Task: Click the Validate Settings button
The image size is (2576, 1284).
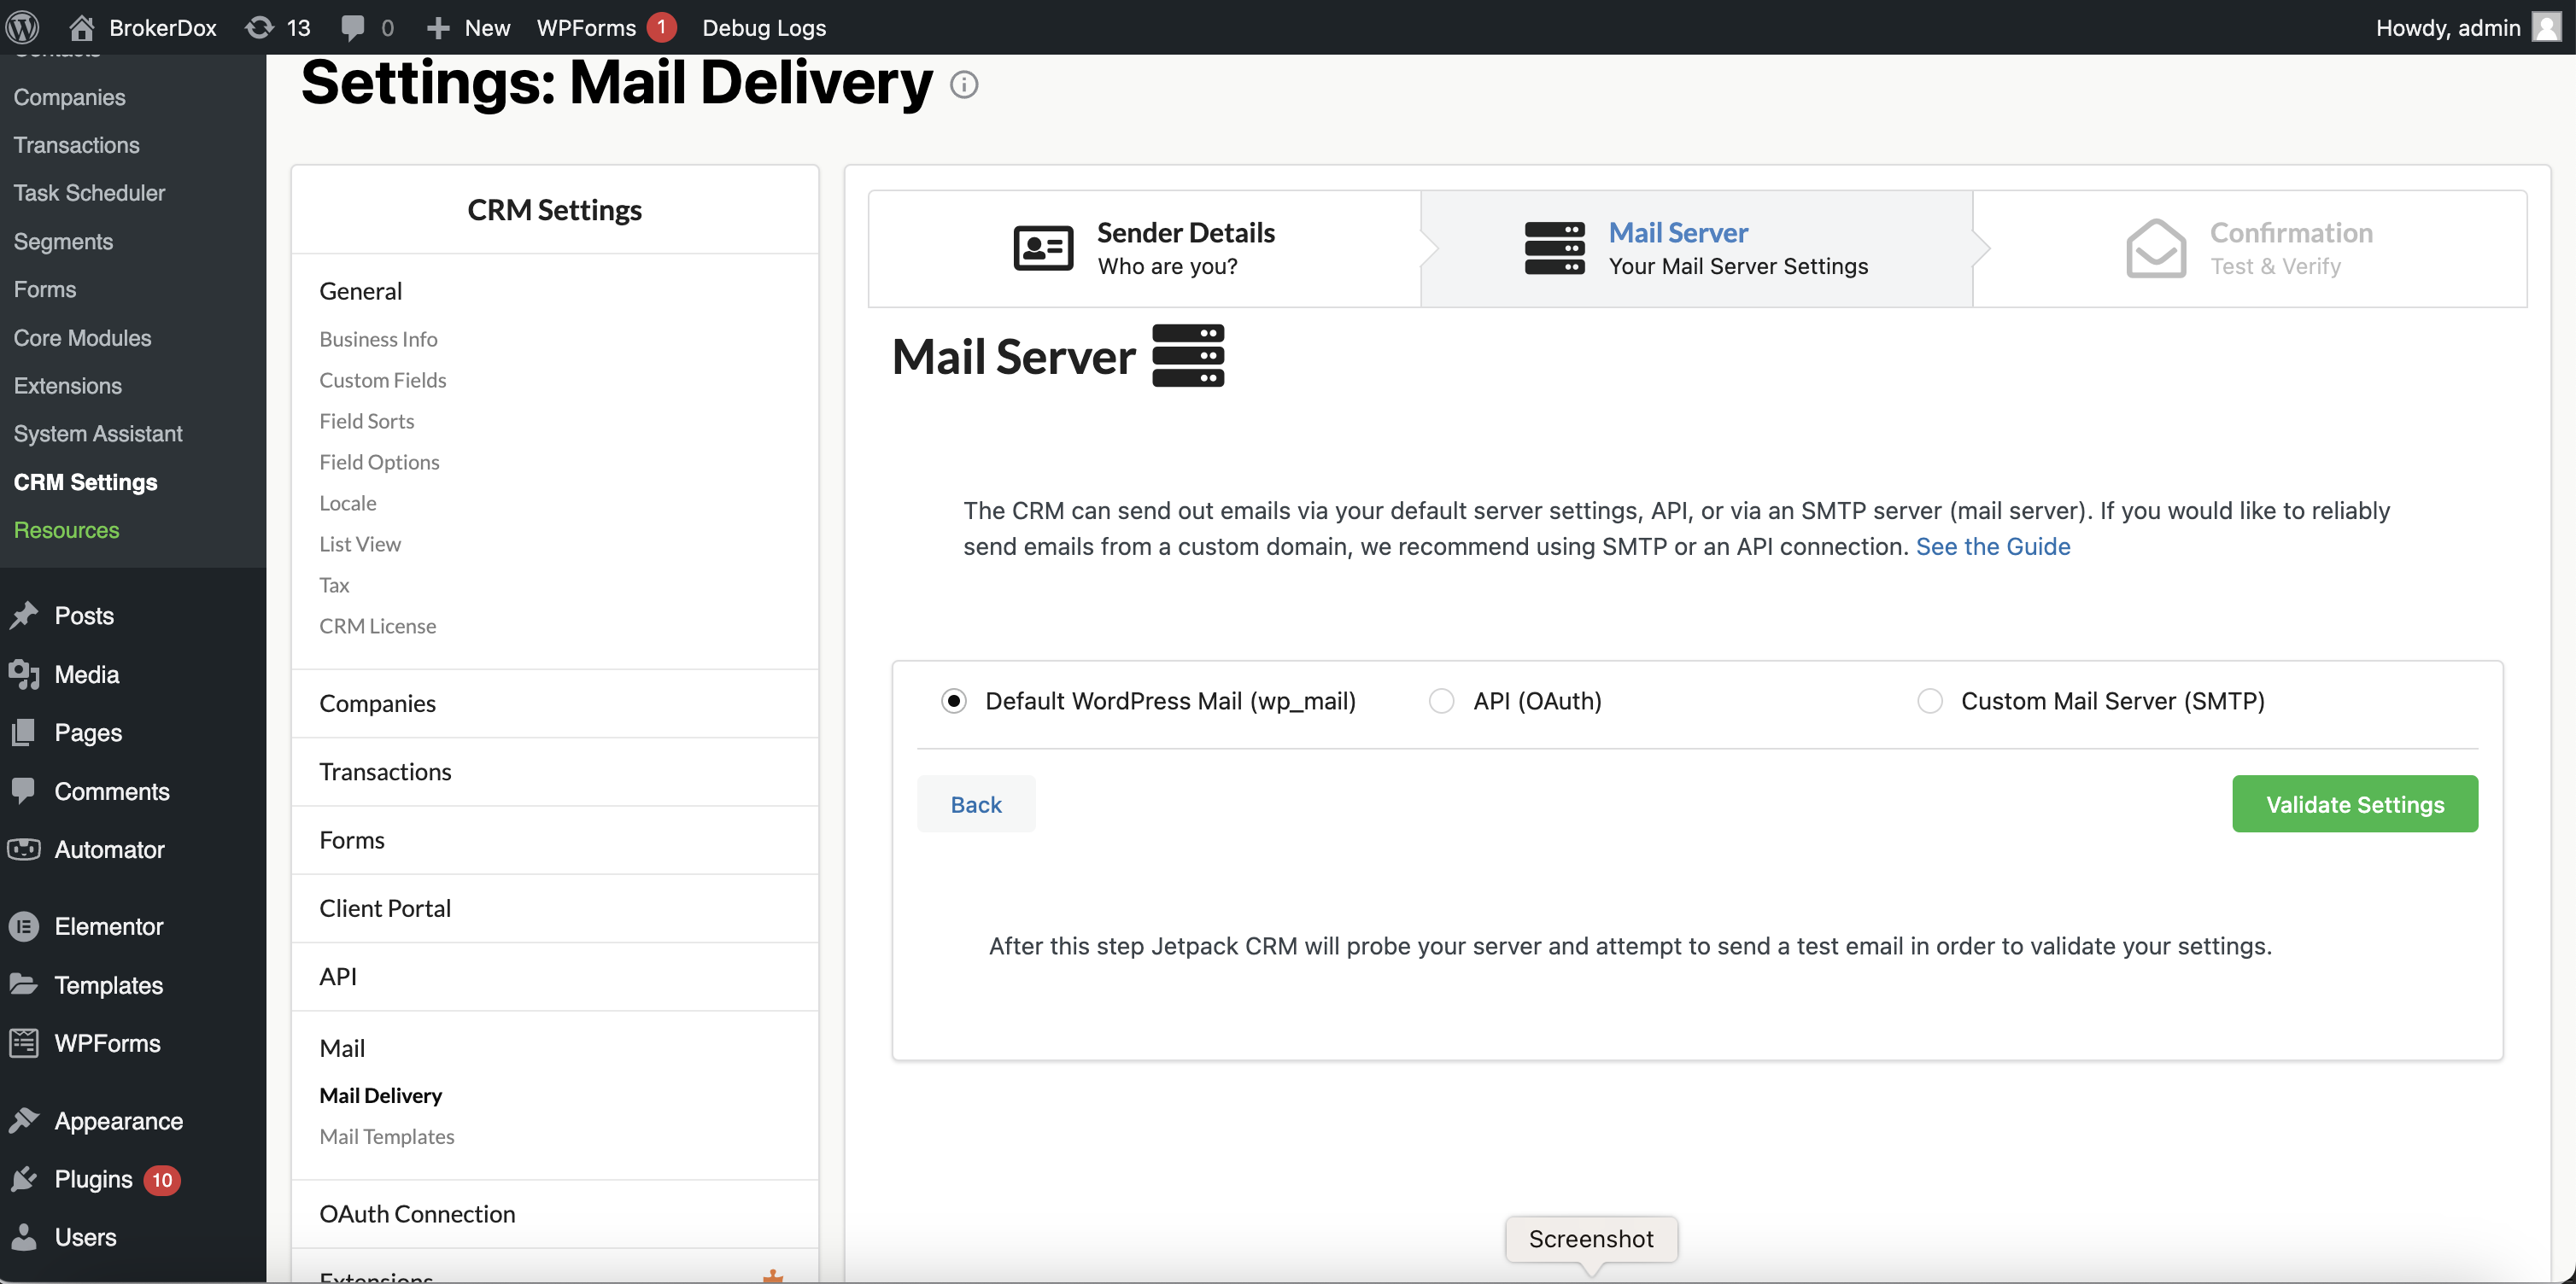Action: point(2355,804)
